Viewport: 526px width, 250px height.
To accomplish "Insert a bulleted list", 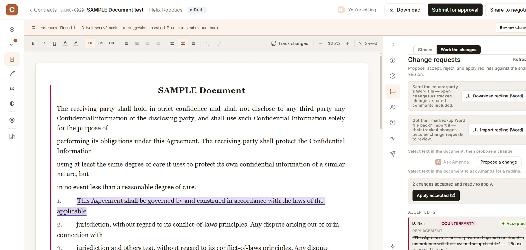I will click(126, 43).
